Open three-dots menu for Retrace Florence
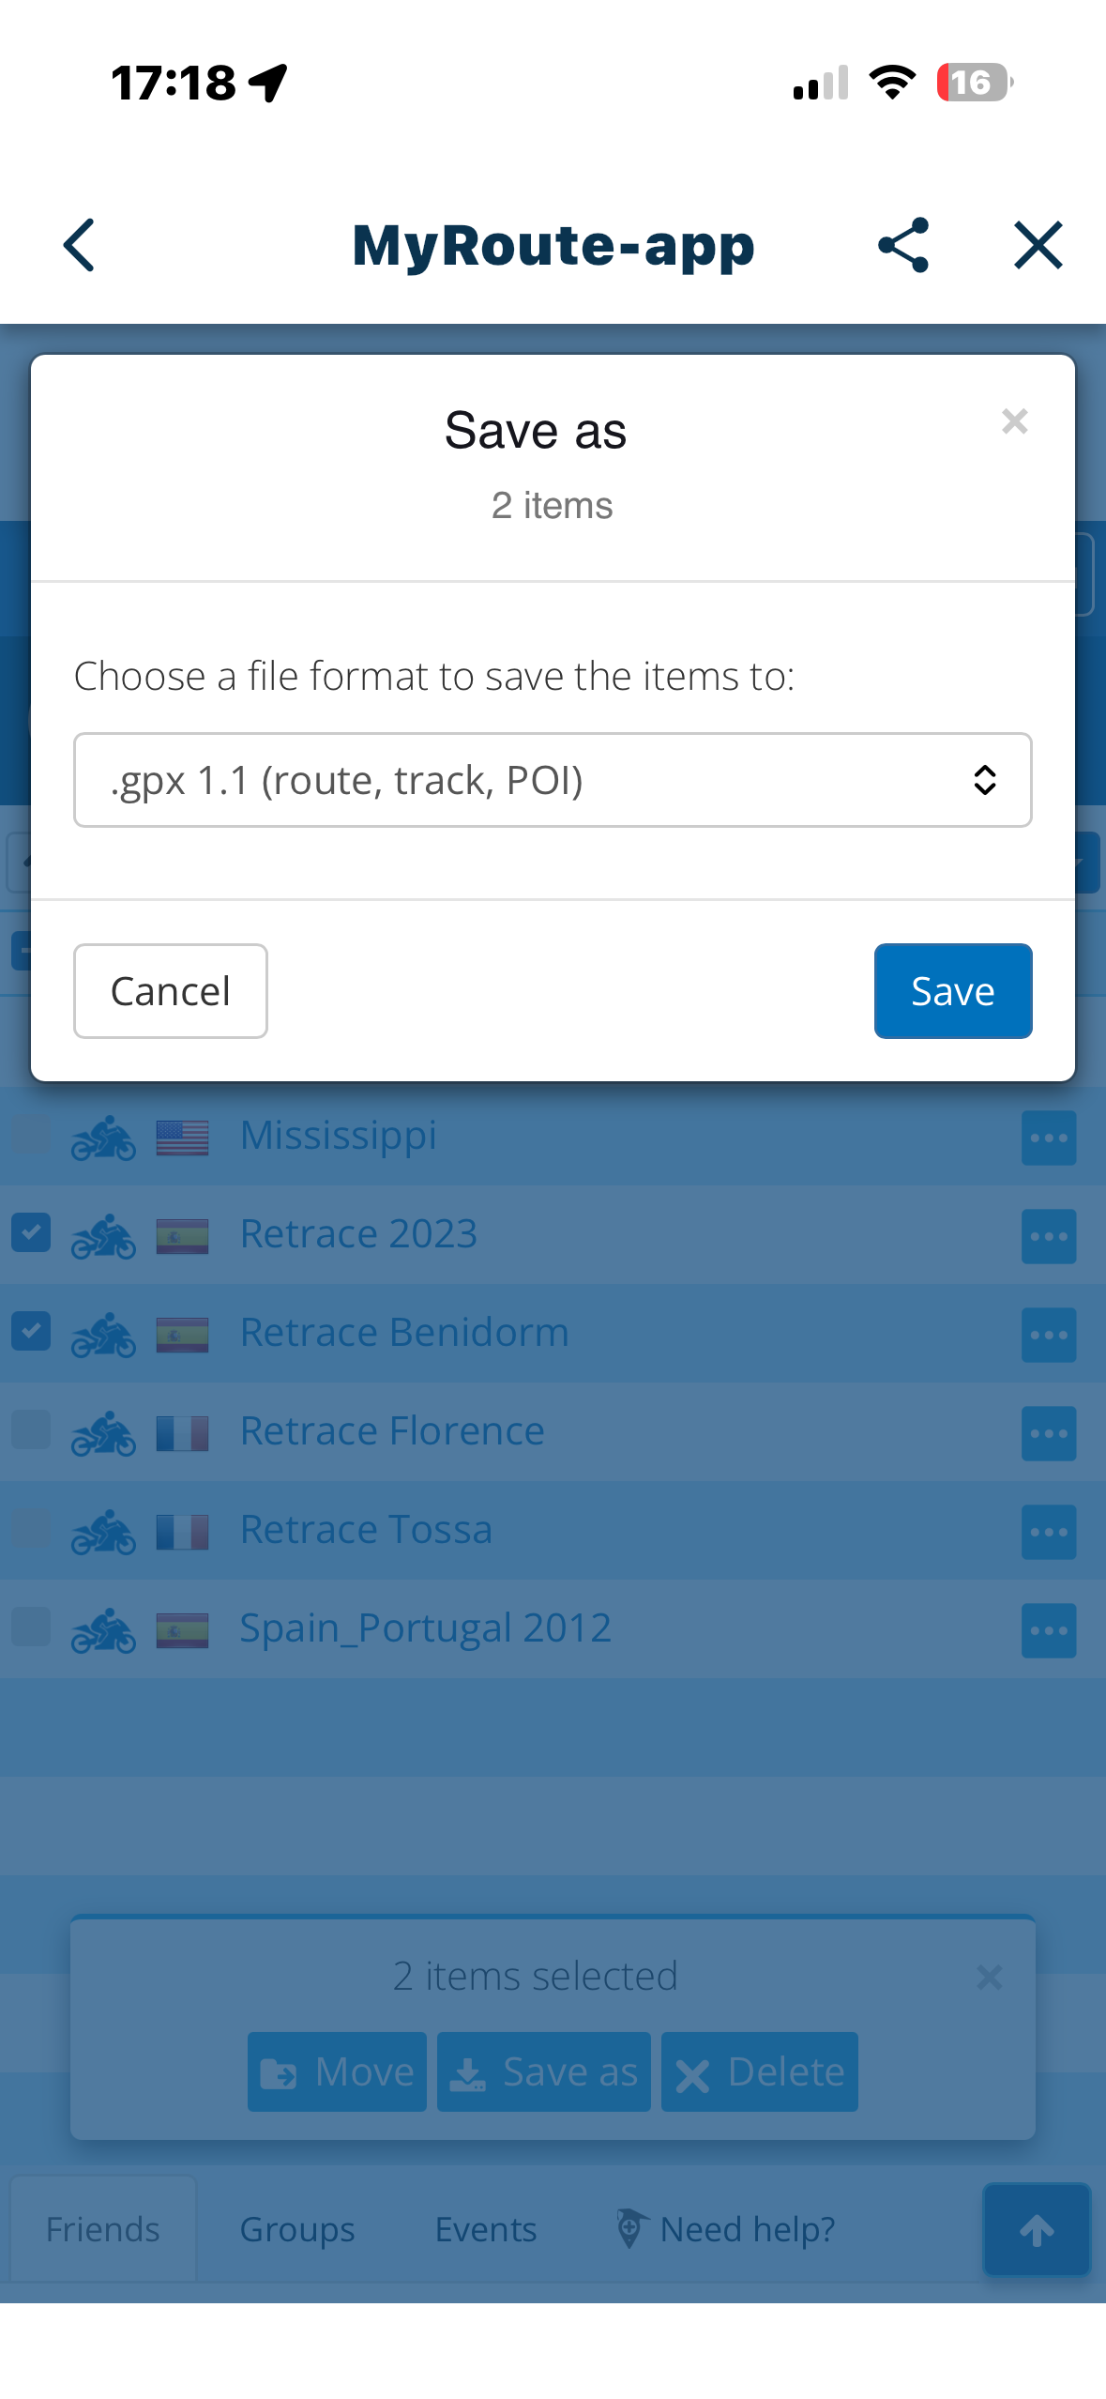This screenshot has width=1106, height=2399. click(x=1048, y=1433)
